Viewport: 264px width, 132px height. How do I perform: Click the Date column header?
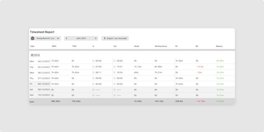[32, 46]
